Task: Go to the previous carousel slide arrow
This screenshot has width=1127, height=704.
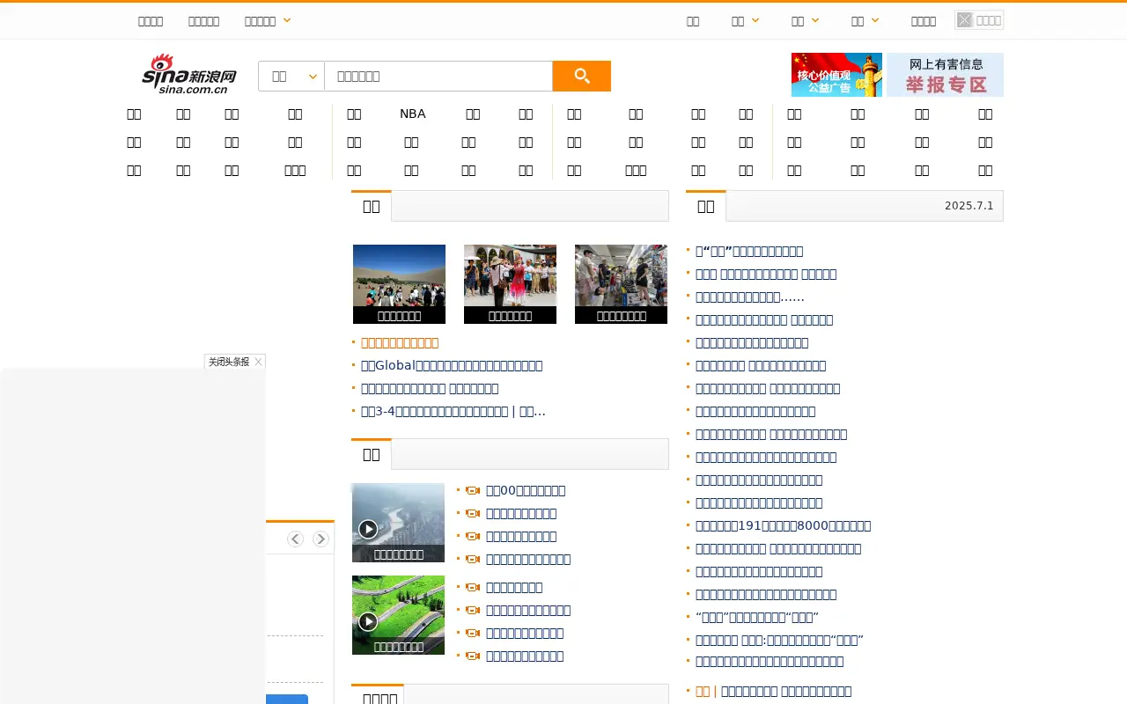Action: [x=295, y=539]
